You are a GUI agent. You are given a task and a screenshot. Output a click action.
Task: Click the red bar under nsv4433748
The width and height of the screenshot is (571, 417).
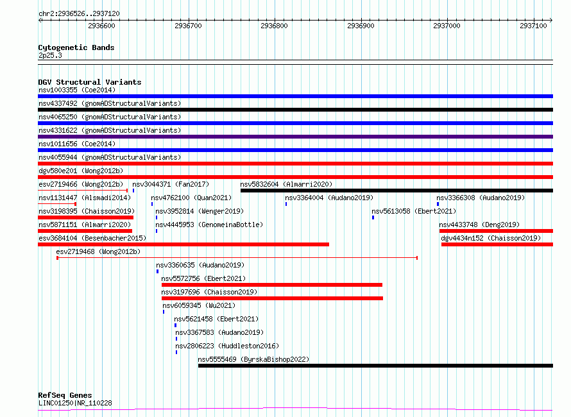pyautogui.click(x=496, y=231)
